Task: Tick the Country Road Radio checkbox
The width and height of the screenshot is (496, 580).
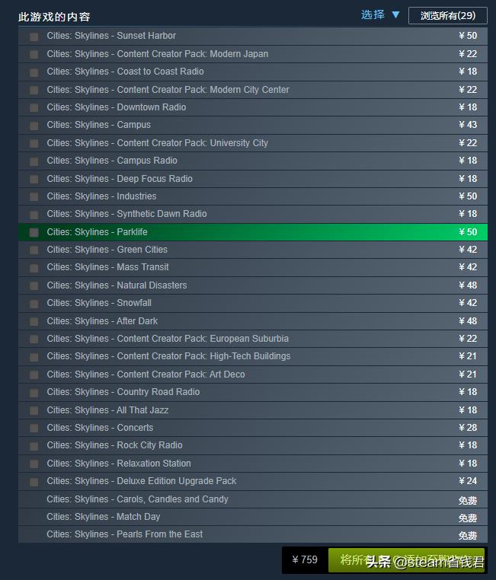Action: click(x=34, y=393)
